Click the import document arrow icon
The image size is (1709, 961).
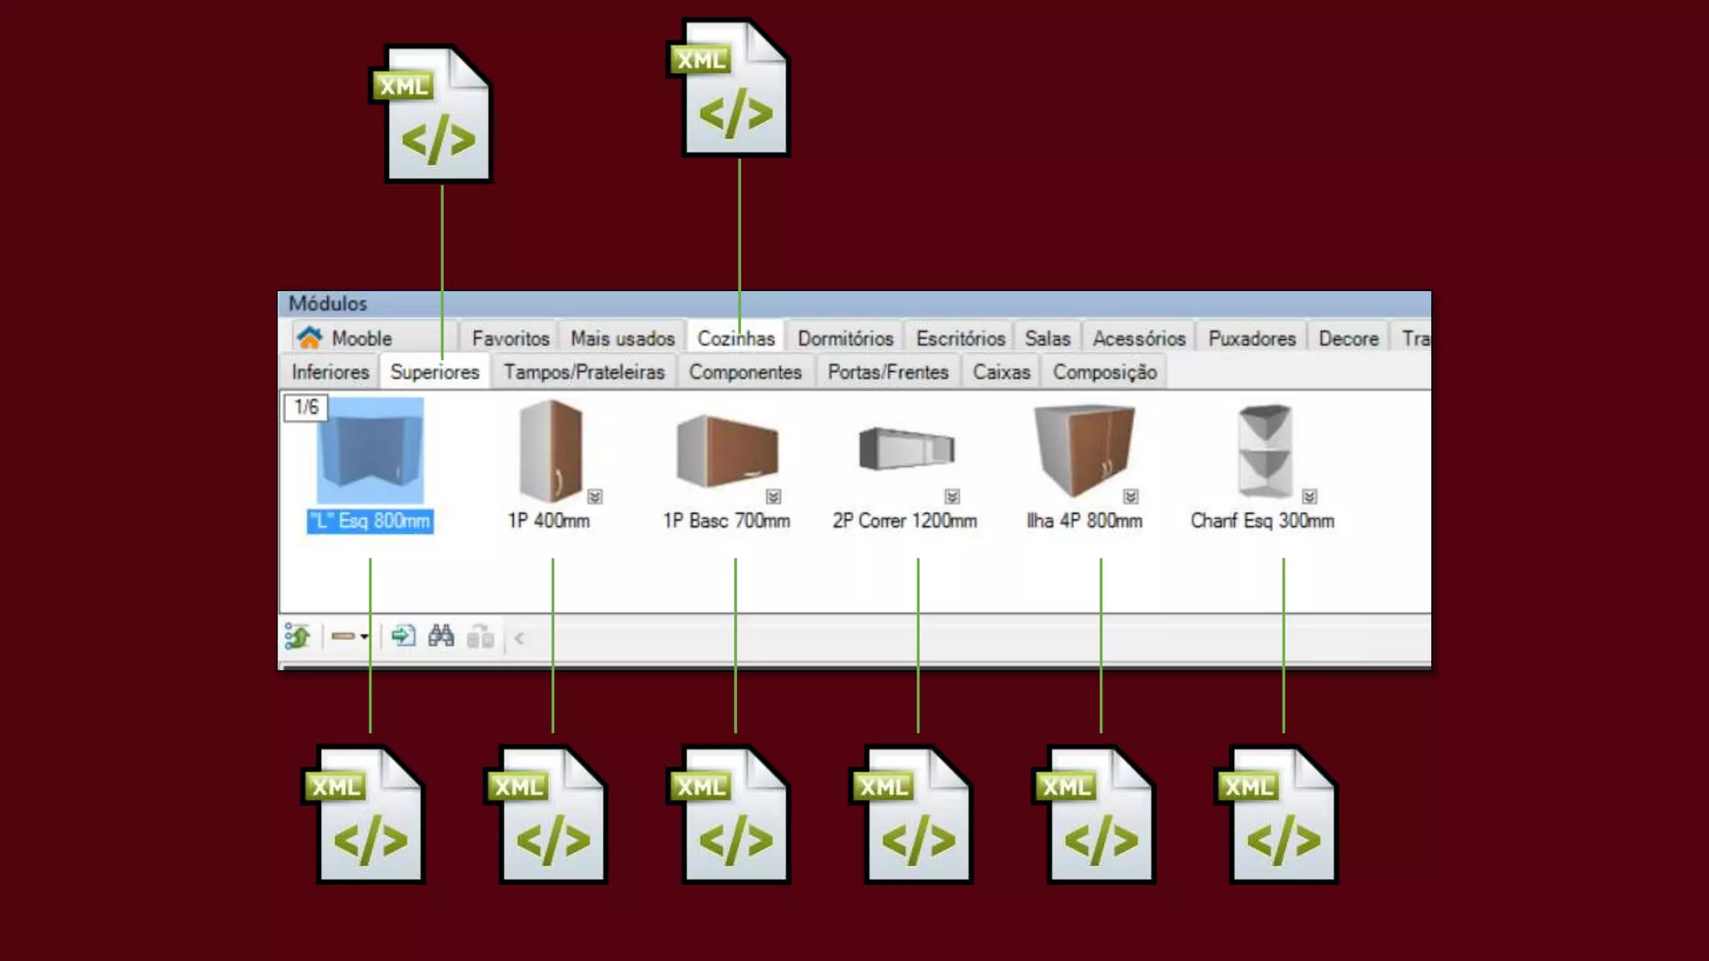click(403, 637)
